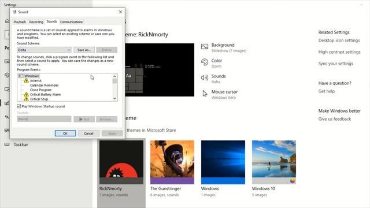The width and height of the screenshot is (370, 208).
Task: Select Close Program event
Action: [x=40, y=90]
